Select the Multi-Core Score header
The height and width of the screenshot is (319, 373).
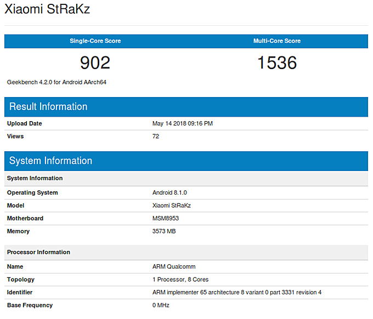click(x=277, y=41)
